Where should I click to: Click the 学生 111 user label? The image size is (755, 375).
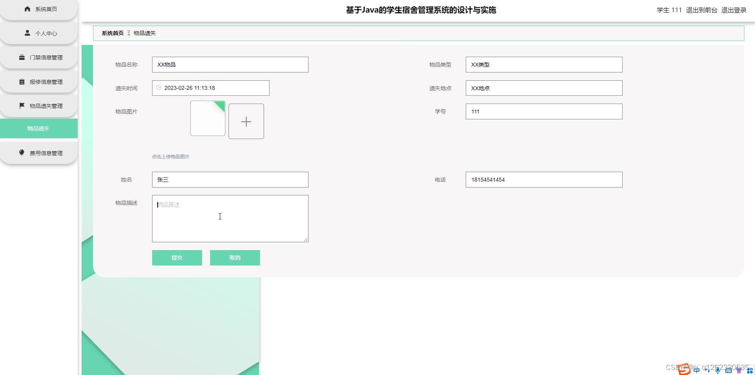[x=669, y=10]
